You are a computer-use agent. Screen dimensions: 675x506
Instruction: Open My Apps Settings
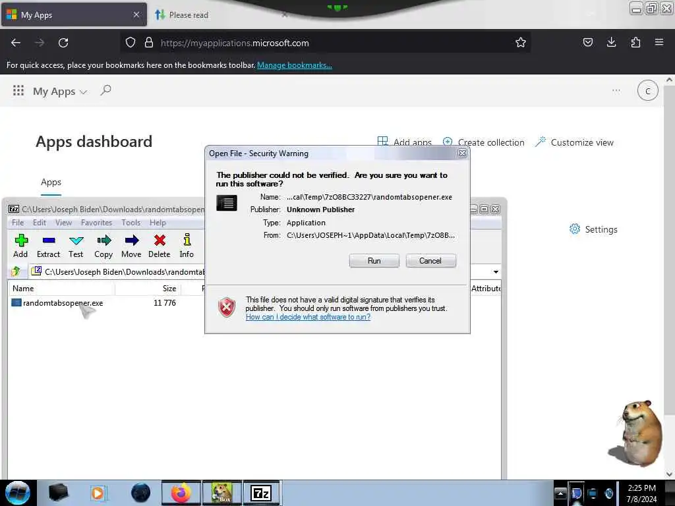pos(593,229)
